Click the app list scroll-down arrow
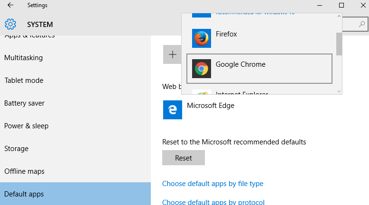 339,91
